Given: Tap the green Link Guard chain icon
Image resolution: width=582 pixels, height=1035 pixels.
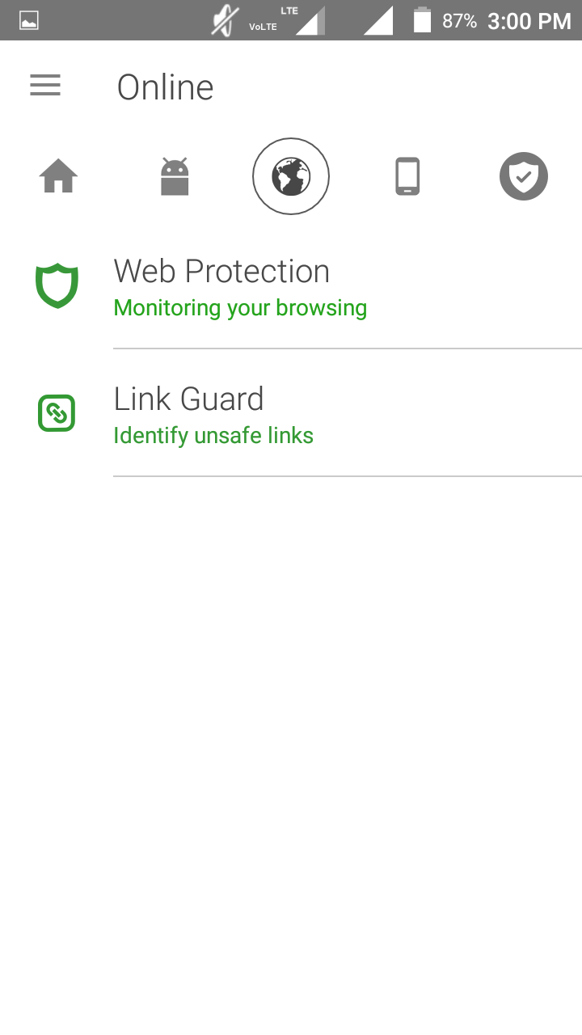Looking at the screenshot, I should point(57,413).
